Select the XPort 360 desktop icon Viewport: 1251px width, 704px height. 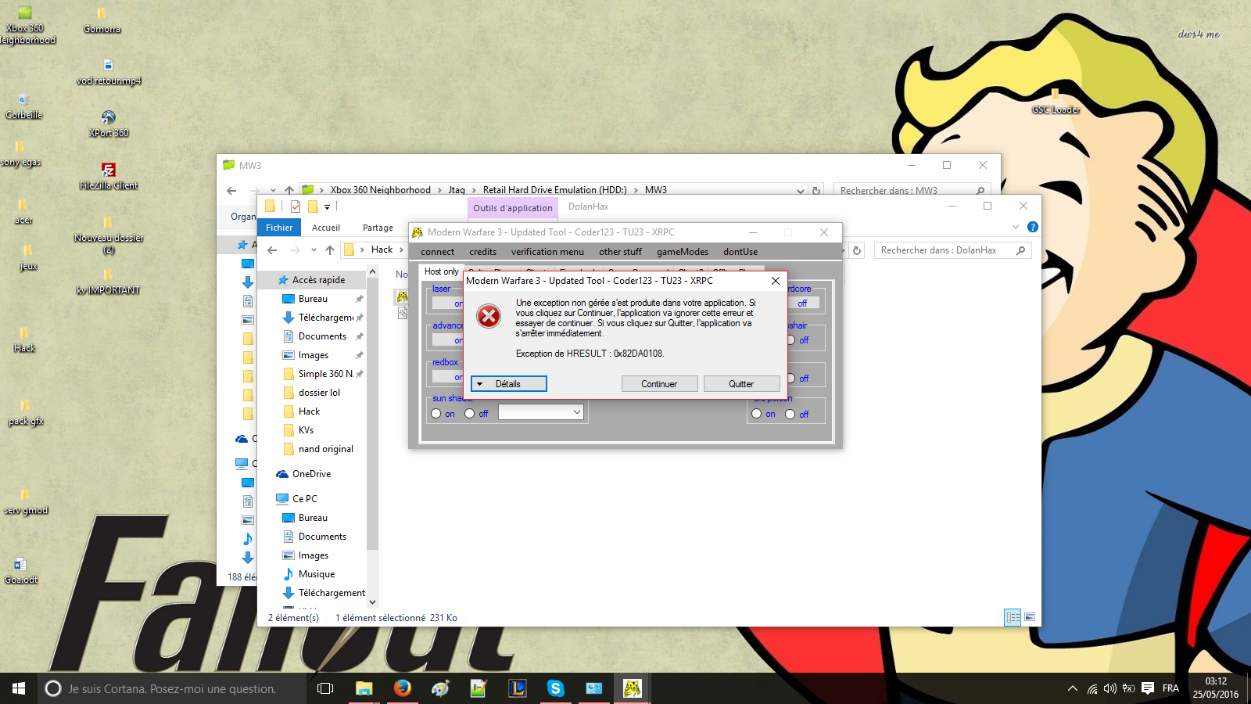coord(109,124)
